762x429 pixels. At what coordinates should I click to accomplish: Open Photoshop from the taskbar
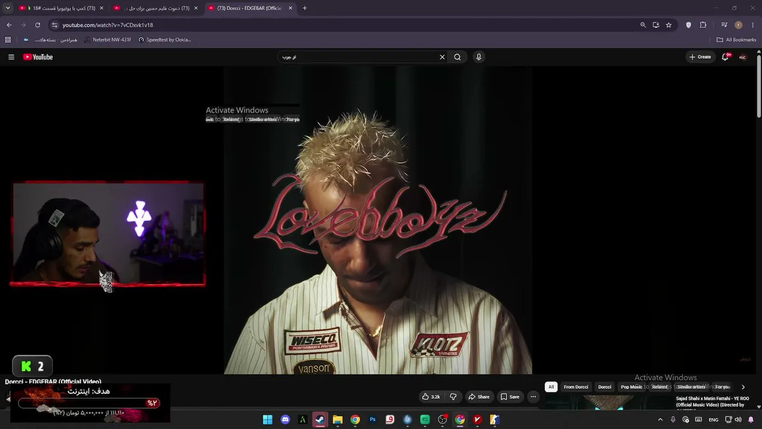tap(373, 419)
